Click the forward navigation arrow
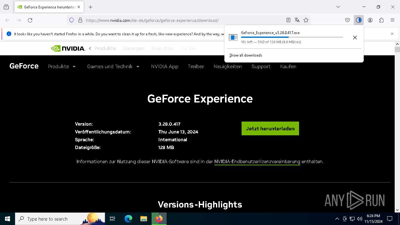 coord(19,20)
